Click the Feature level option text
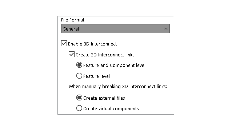232x131 pixels. [x=96, y=76]
